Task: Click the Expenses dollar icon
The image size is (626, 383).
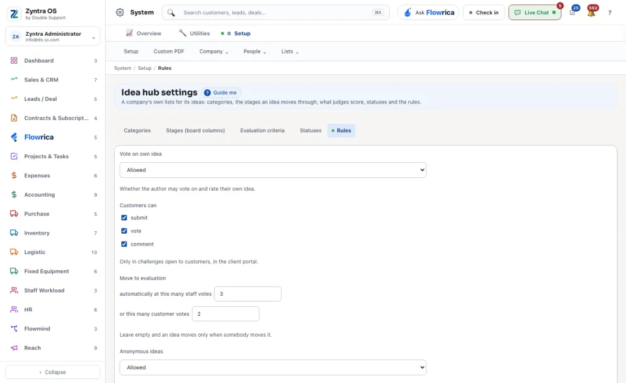Action: (14, 176)
